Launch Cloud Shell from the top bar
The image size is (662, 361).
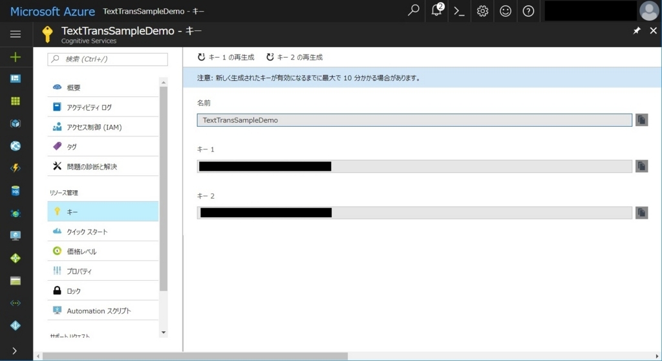tap(459, 11)
